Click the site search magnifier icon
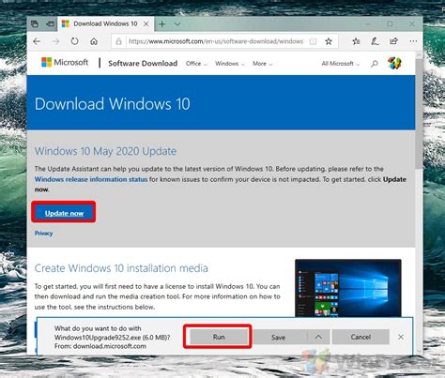Viewport: 445px width, 378px height. (375, 64)
